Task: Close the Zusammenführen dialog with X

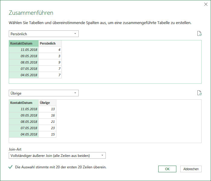Action: coord(206,4)
